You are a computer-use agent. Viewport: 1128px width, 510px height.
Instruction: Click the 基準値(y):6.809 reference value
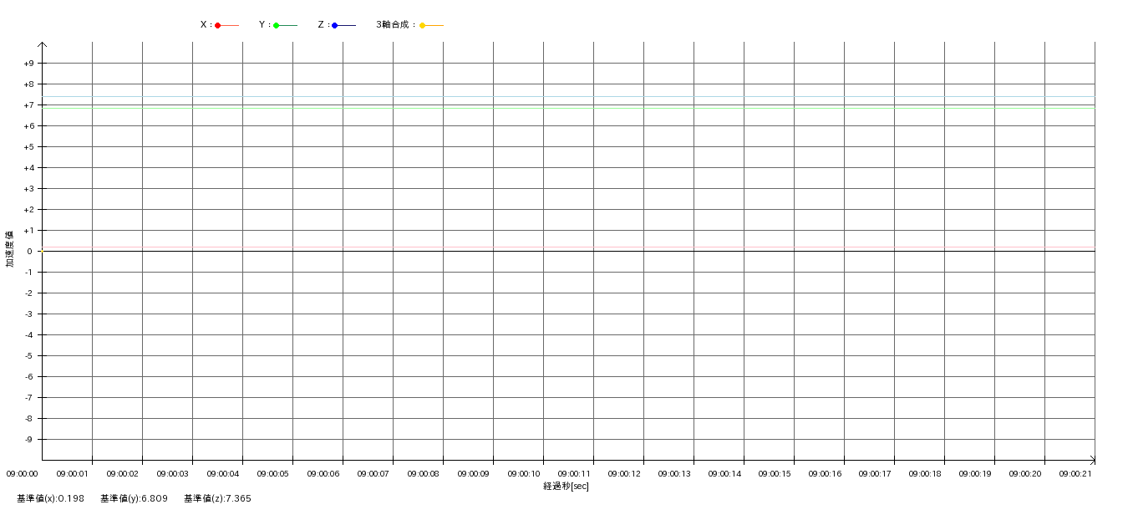[x=134, y=498]
